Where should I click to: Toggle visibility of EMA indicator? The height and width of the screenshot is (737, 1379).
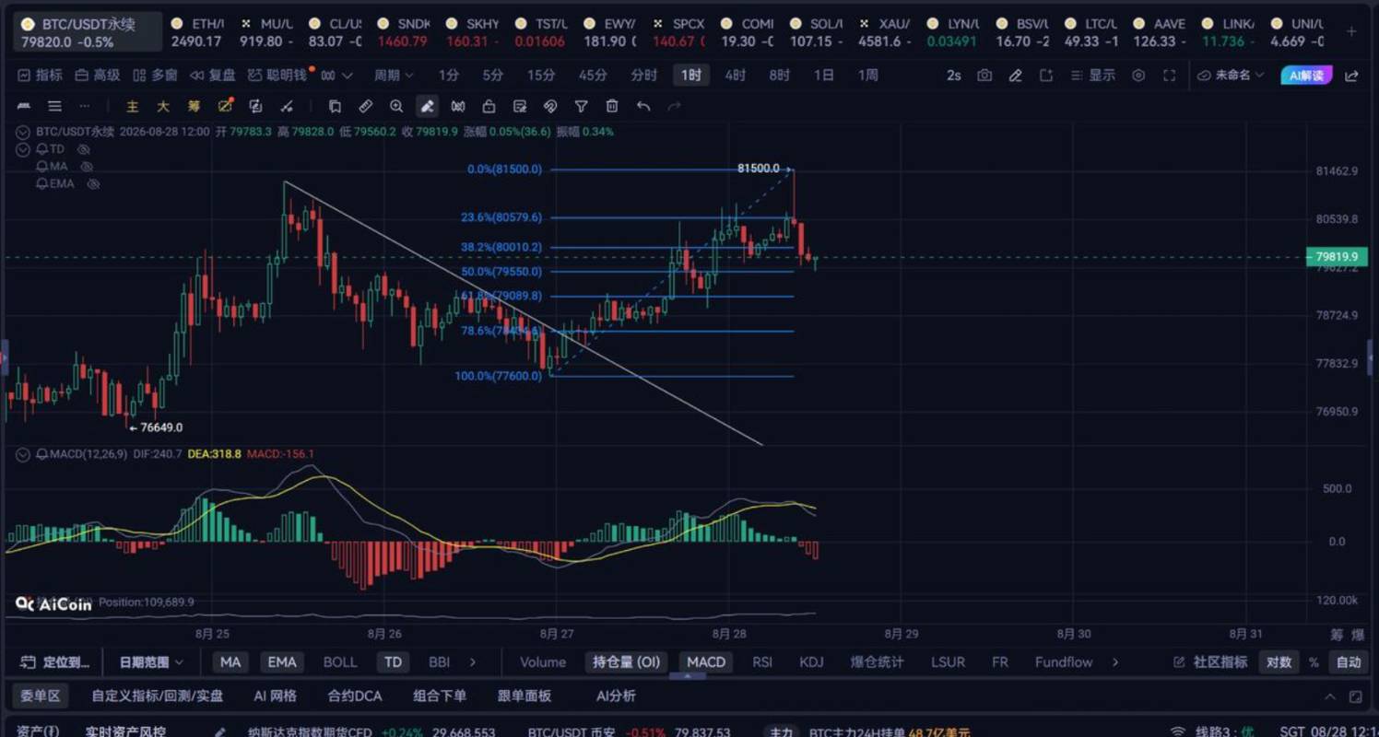(x=93, y=184)
